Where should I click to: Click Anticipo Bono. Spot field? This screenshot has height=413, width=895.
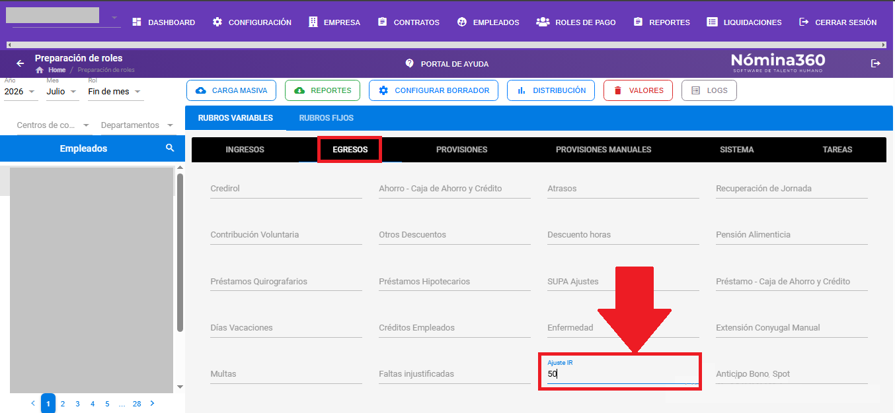tap(792, 374)
